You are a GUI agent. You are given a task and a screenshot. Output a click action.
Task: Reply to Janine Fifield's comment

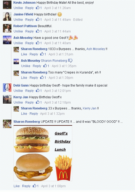tap(30, 20)
